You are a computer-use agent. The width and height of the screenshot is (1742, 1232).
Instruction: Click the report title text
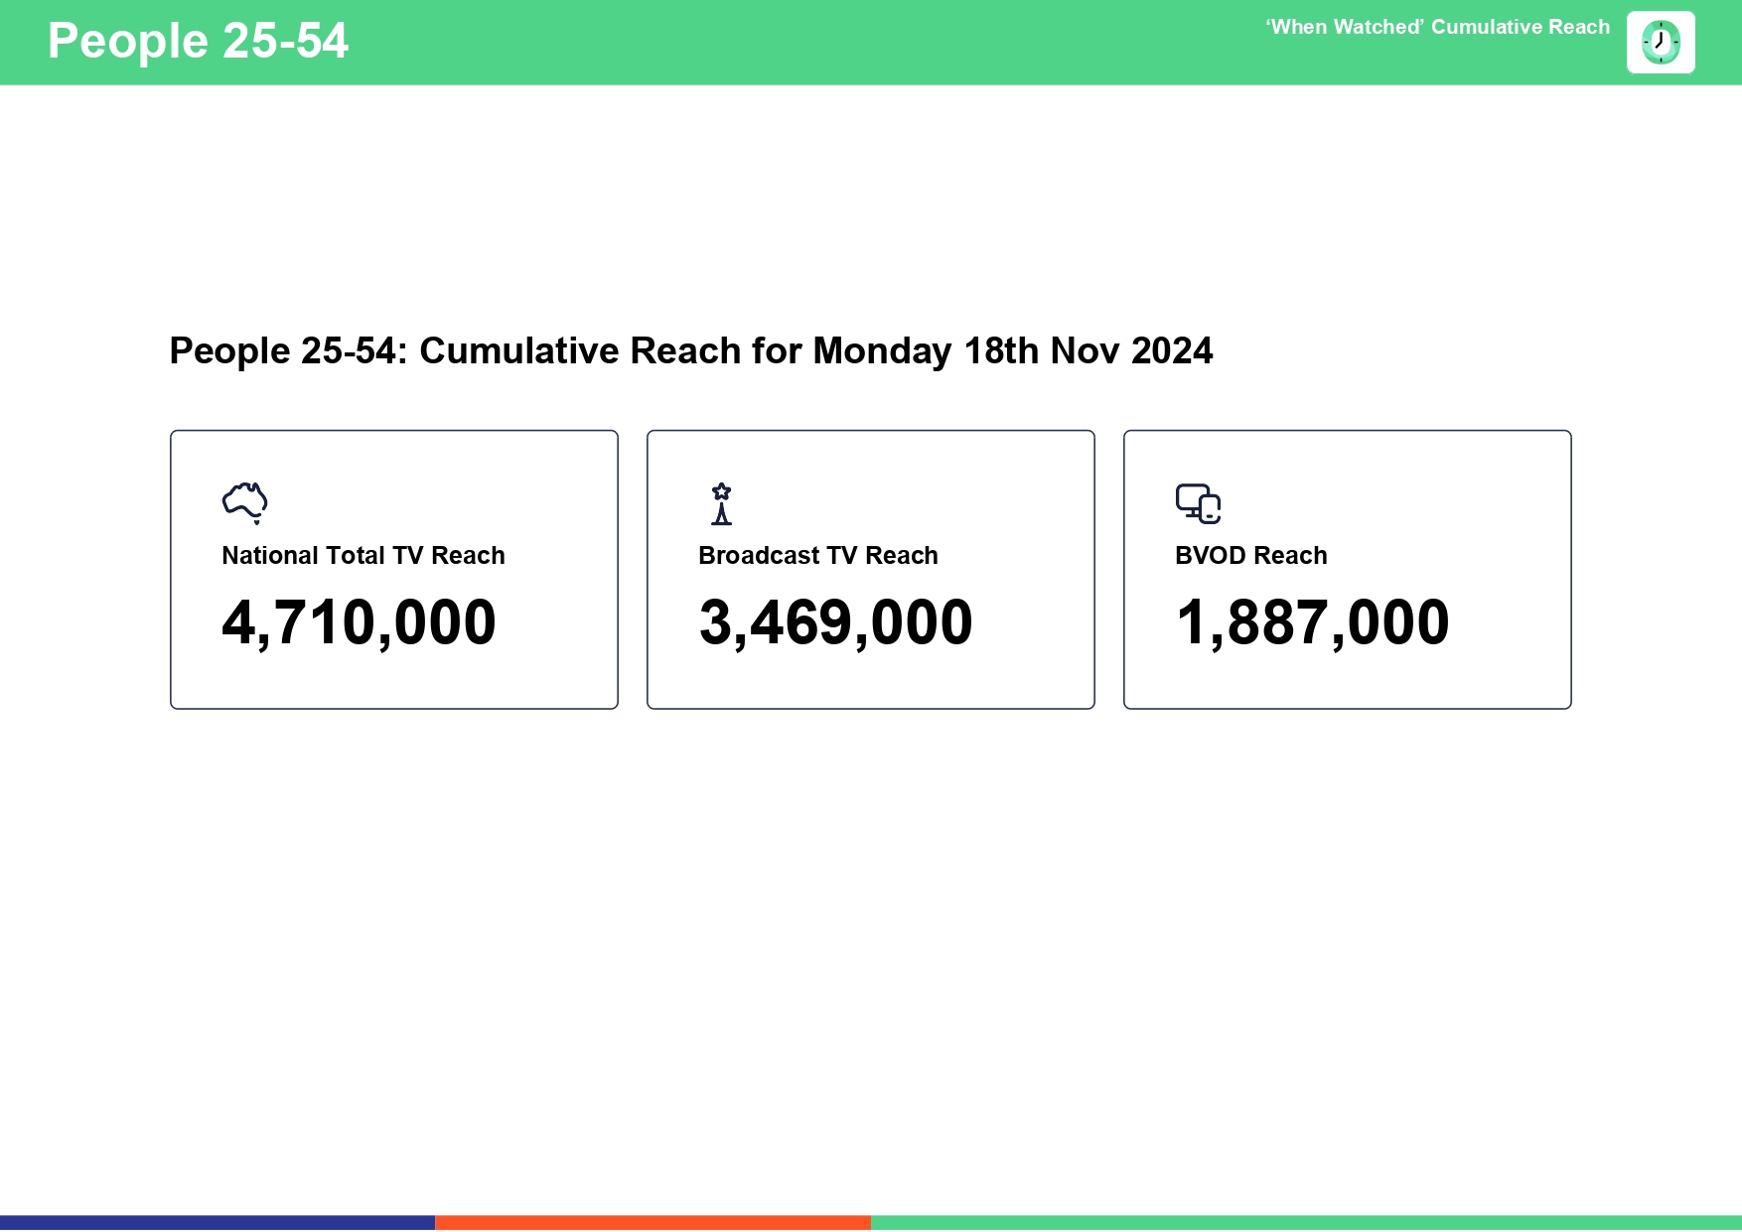click(x=691, y=350)
